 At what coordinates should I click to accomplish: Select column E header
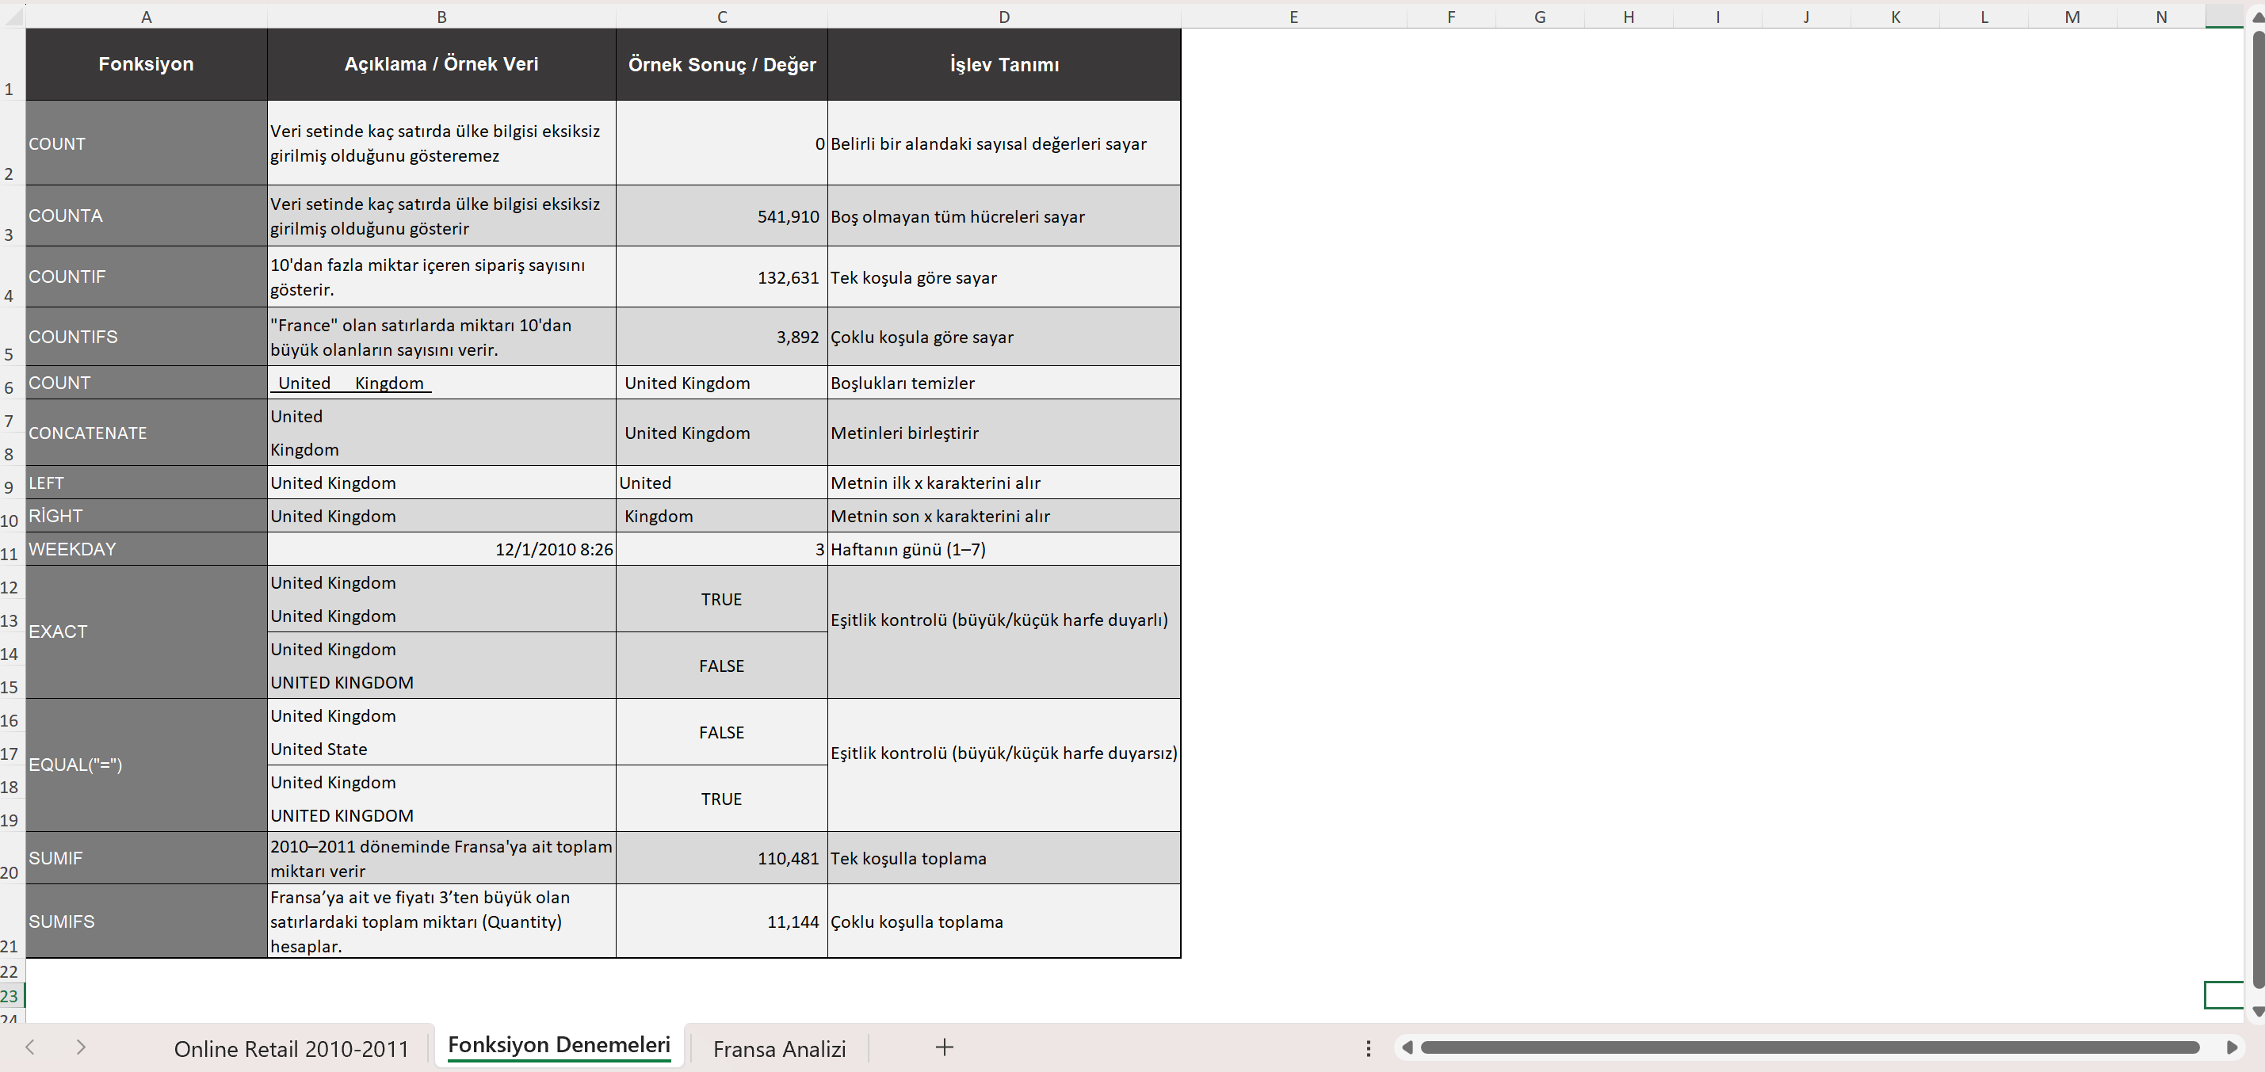pyautogui.click(x=1293, y=17)
